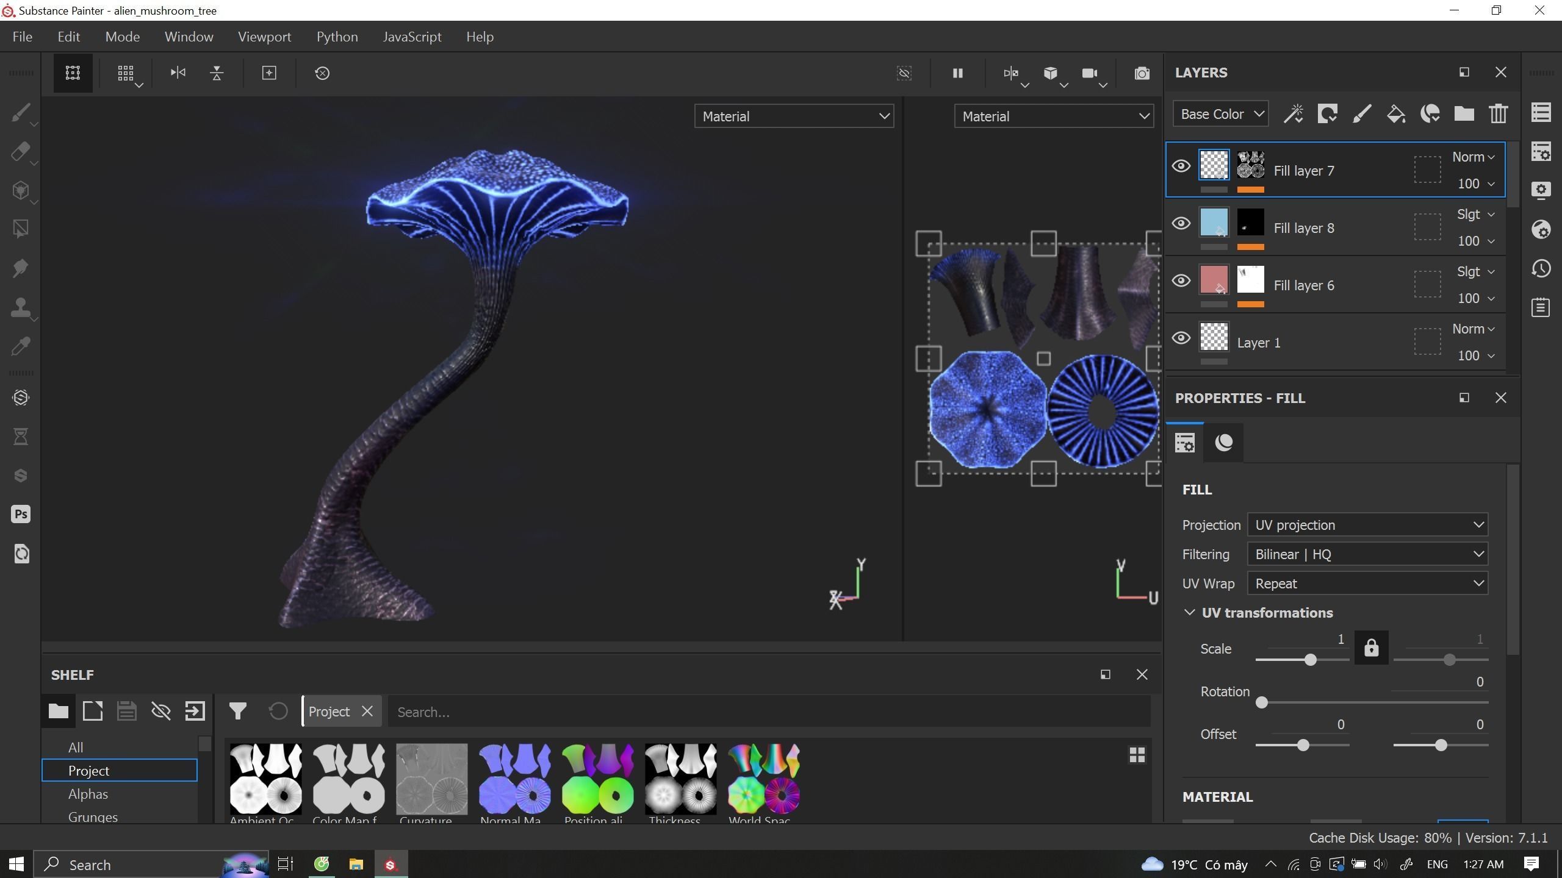Open the Filtering dropdown
Viewport: 1562px width, 878px height.
pyautogui.click(x=1367, y=554)
